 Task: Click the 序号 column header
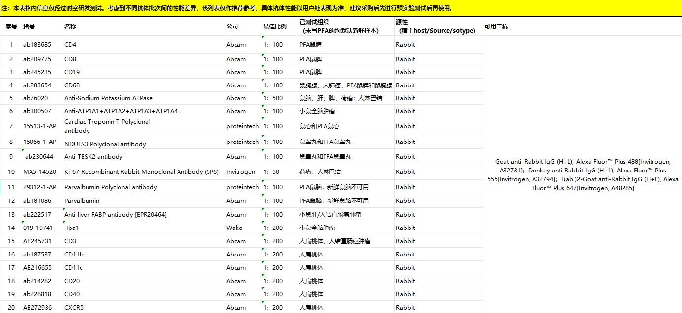(11, 27)
